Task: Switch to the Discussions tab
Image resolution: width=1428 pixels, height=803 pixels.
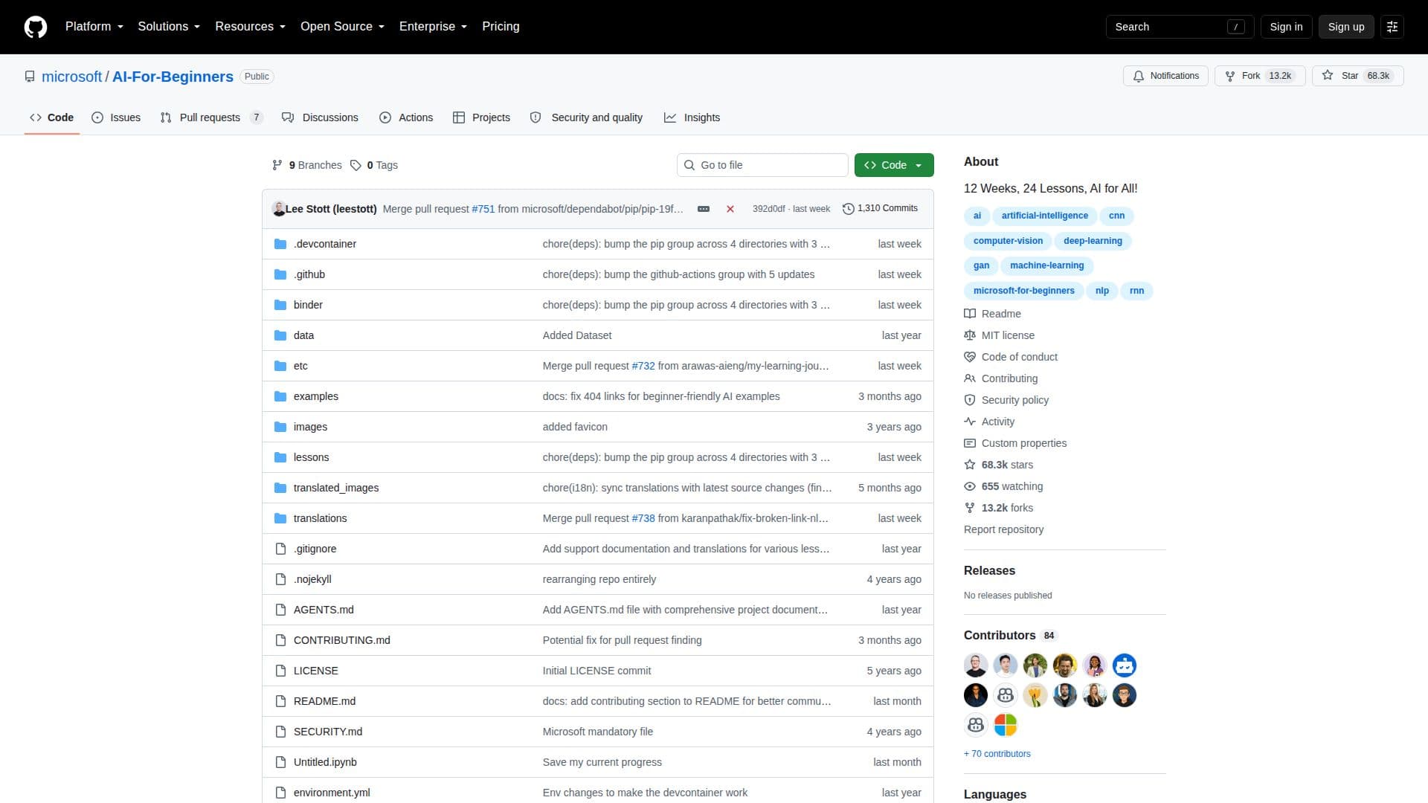Action: [320, 117]
